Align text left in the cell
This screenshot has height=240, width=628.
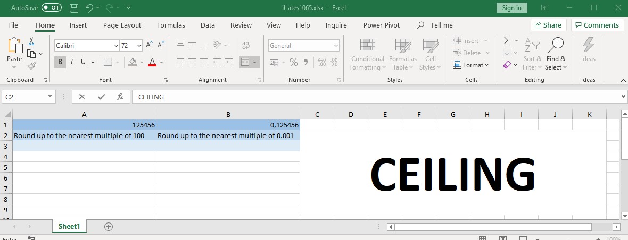point(180,62)
